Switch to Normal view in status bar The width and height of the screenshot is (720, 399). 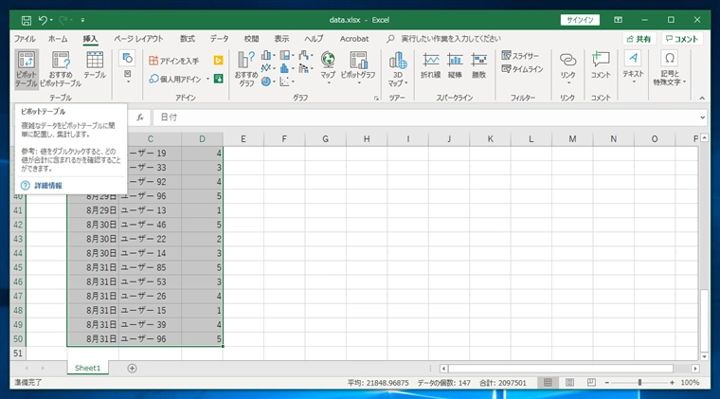coord(547,383)
